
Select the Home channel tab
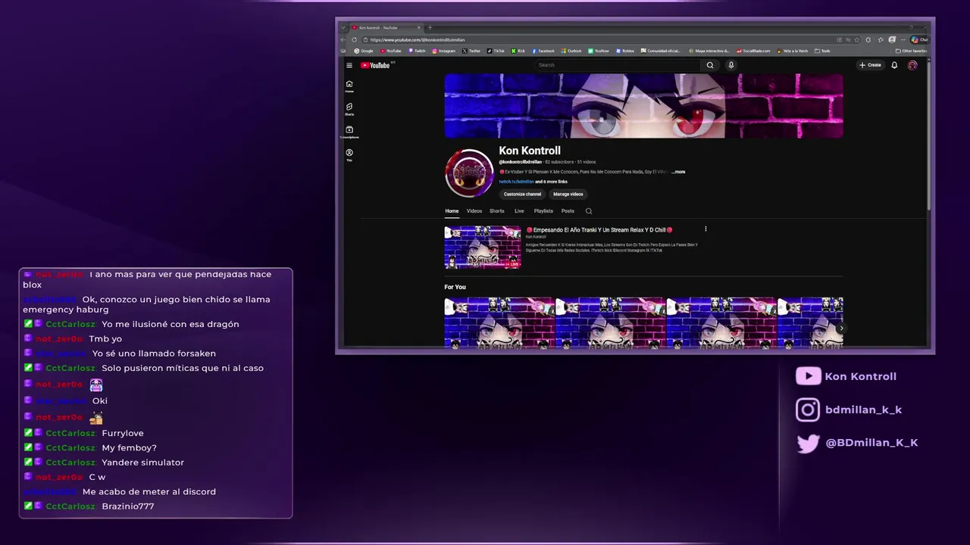tap(452, 211)
